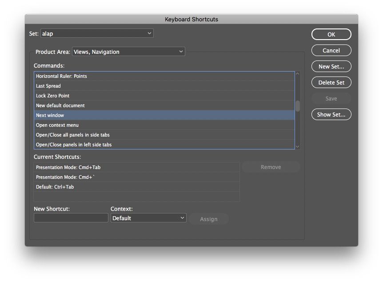Open the Context dropdown set to Default
The width and height of the screenshot is (383, 282).
pyautogui.click(x=148, y=218)
